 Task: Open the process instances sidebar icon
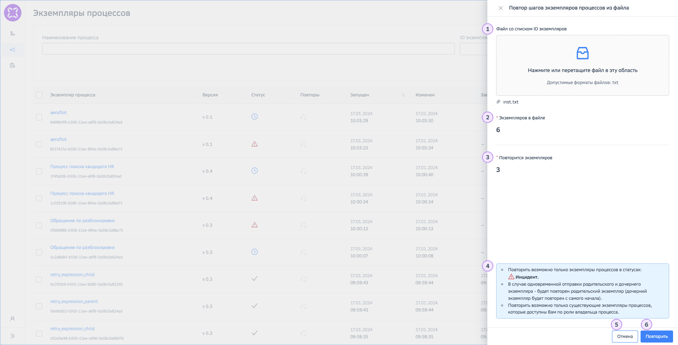tap(13, 50)
